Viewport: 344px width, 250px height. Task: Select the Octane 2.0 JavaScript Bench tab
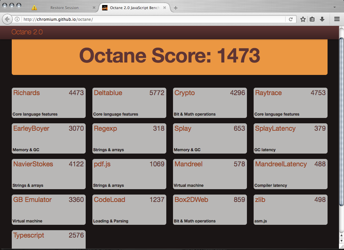pos(134,8)
